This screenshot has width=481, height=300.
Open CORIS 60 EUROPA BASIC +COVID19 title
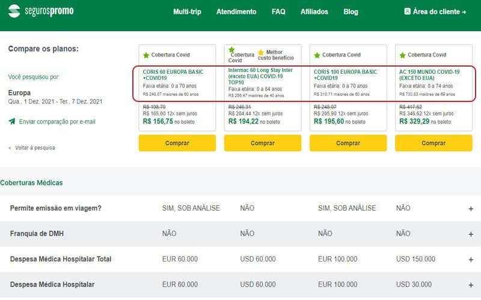[x=173, y=74]
